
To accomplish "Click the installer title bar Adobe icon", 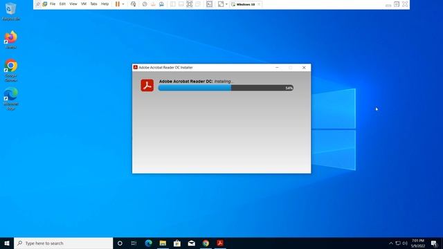I will click(x=136, y=67).
